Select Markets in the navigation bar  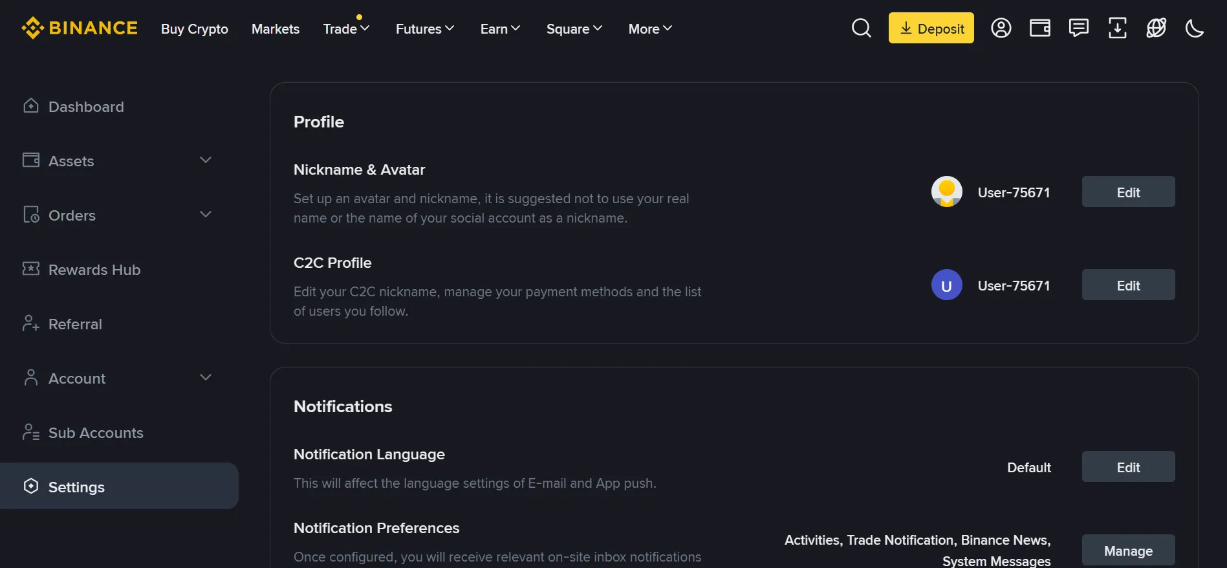tap(275, 28)
